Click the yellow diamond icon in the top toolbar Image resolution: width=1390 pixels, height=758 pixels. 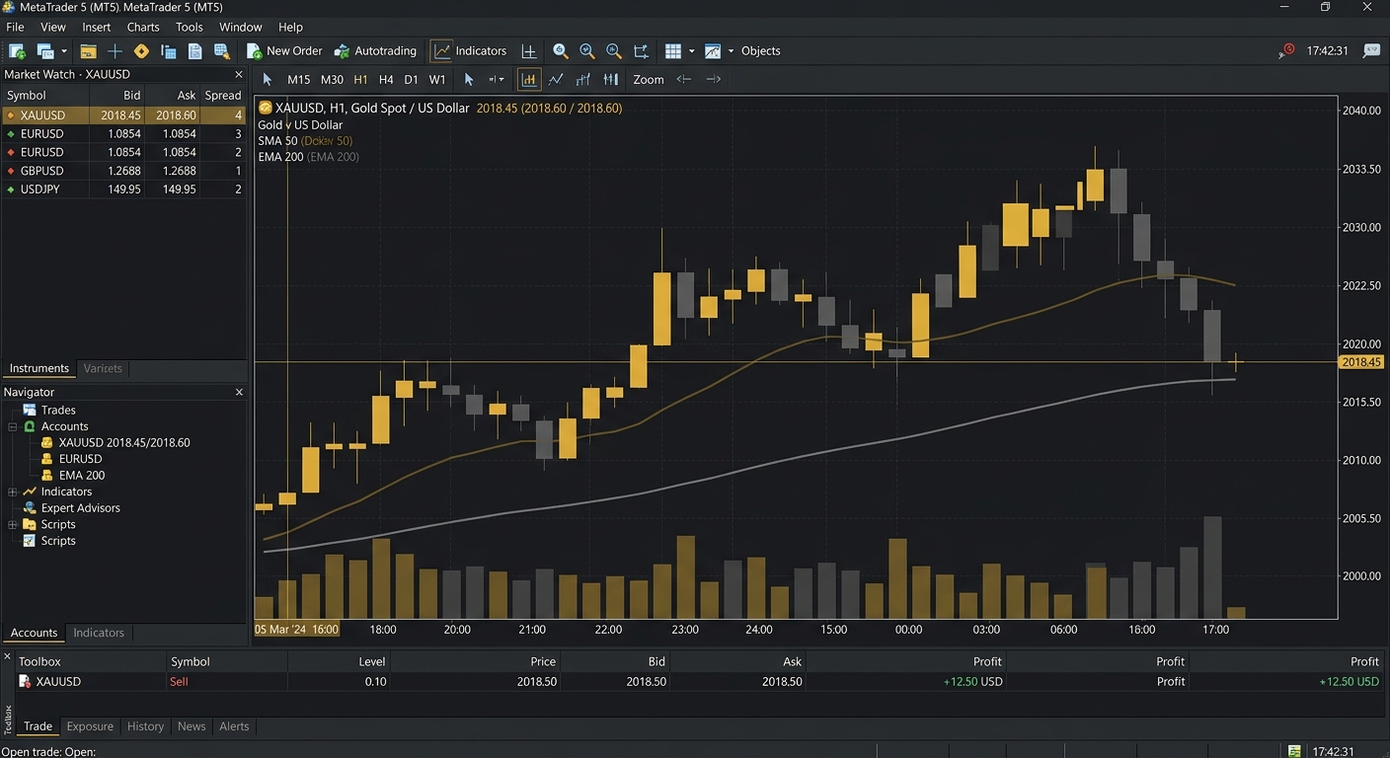(x=141, y=51)
